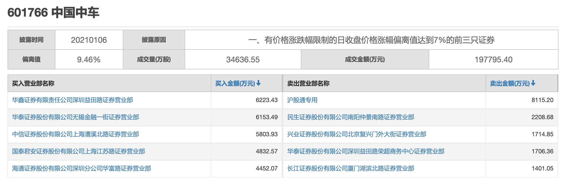Screen dimensions: 561x180
Task: Click the 卖出营业部名称 column header
Action: click(308, 83)
